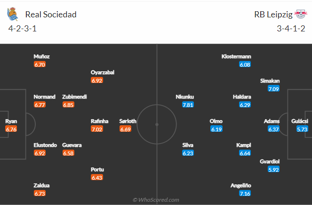Screen dimensions: 312x205
Task: Click Simakan's 7.09 rating badge
Action: (273, 89)
